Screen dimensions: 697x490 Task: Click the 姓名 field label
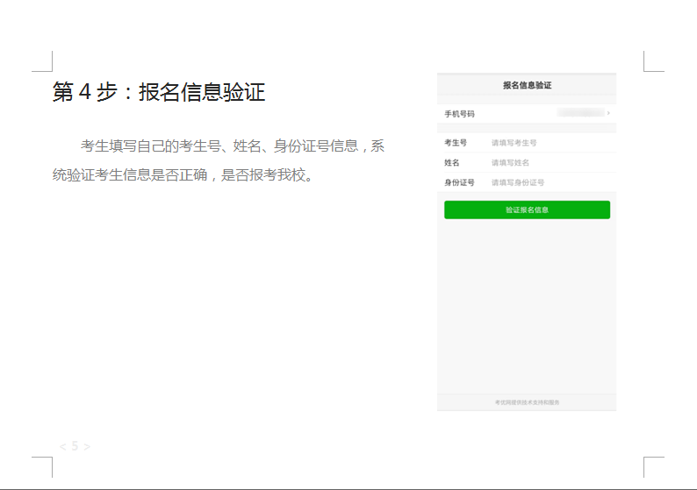tap(451, 162)
